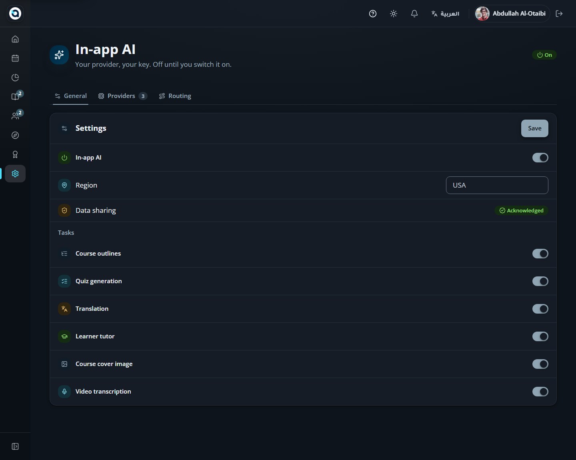Click the Save button
This screenshot has height=460, width=576.
535,128
